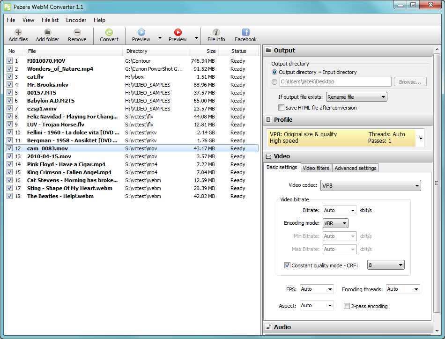The image size is (445, 339).
Task: Open the Facebook toolbar icon
Action: point(245,32)
